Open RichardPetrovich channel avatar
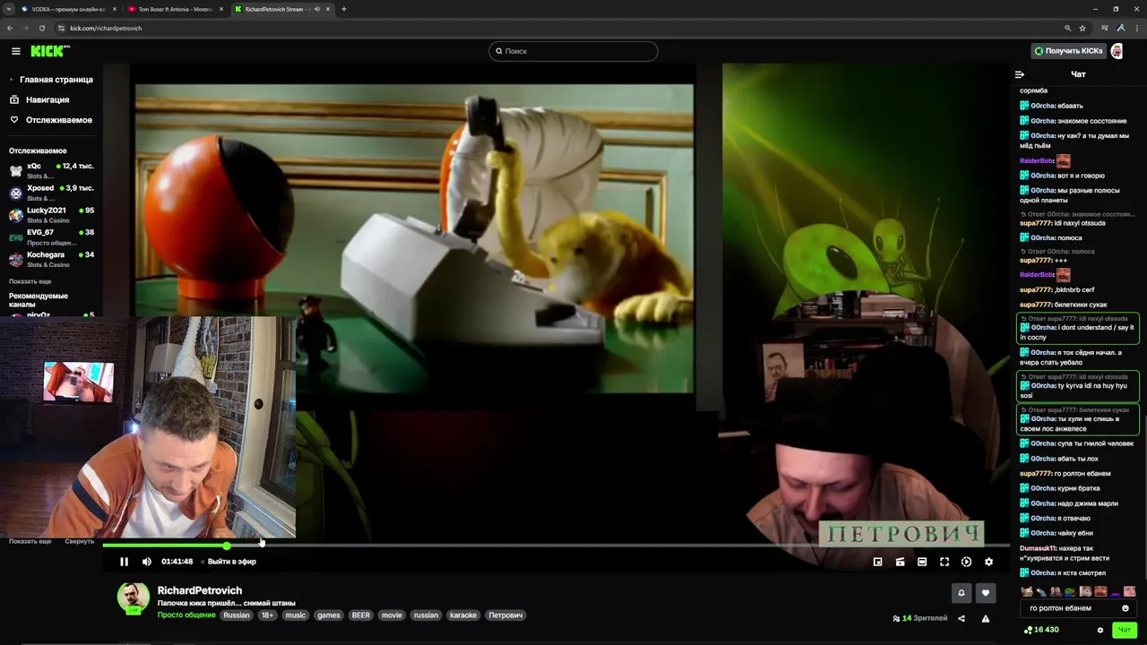The width and height of the screenshot is (1147, 645). click(134, 598)
